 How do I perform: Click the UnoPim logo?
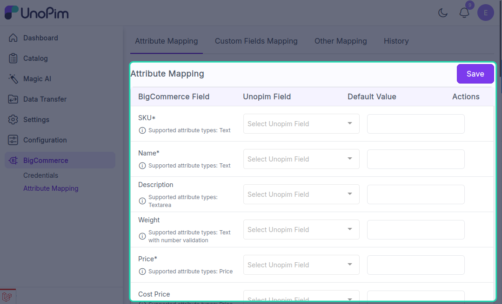(36, 13)
